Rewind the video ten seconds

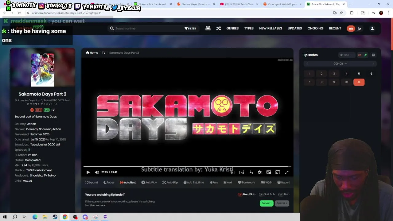click(x=233, y=173)
